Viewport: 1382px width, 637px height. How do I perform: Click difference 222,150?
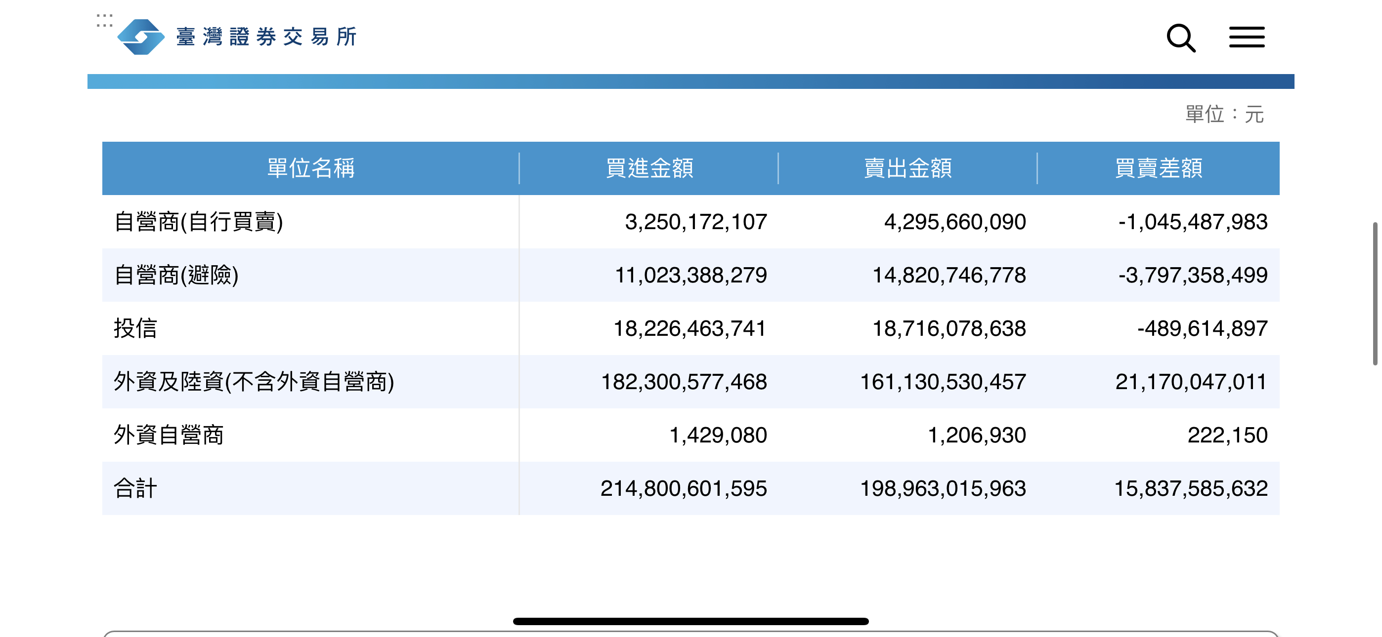click(x=1227, y=435)
